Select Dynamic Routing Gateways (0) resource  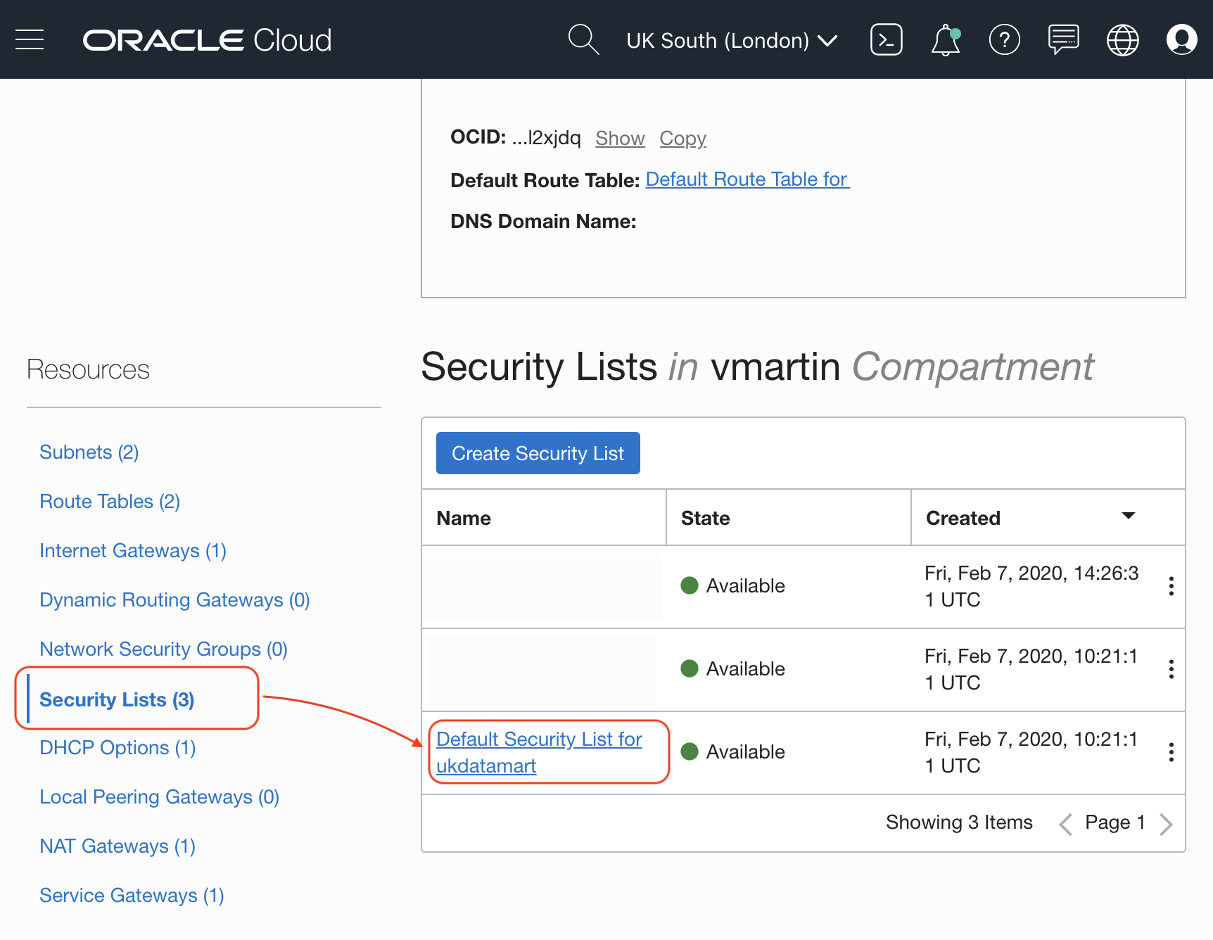(x=174, y=600)
